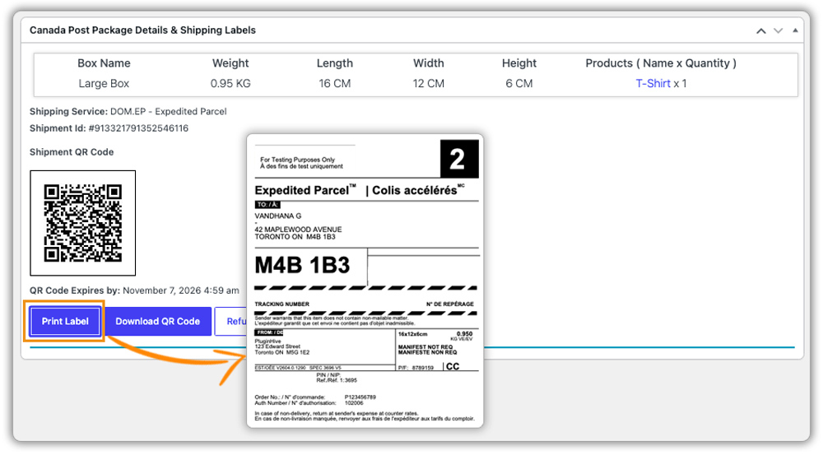Click the Products ( Name x Quantity ) header
This screenshot has height=455, width=823.
click(x=661, y=63)
